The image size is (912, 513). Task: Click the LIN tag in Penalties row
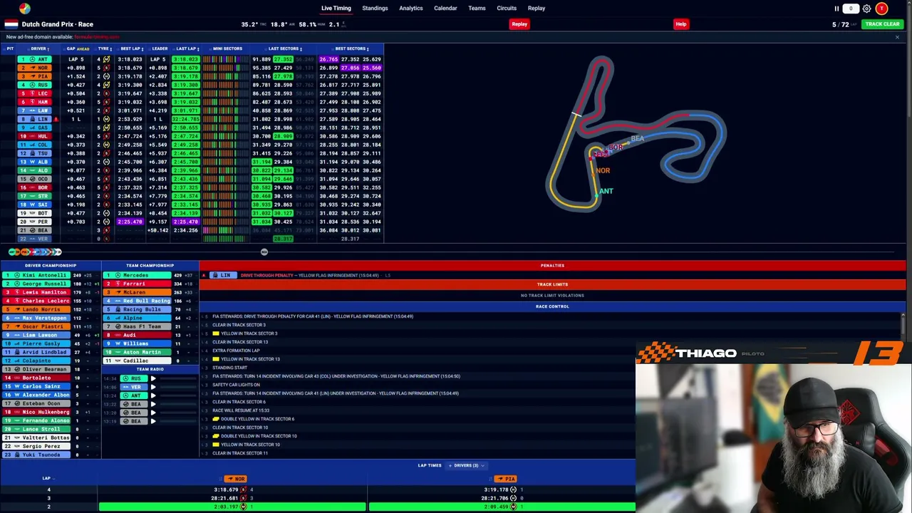click(x=224, y=275)
